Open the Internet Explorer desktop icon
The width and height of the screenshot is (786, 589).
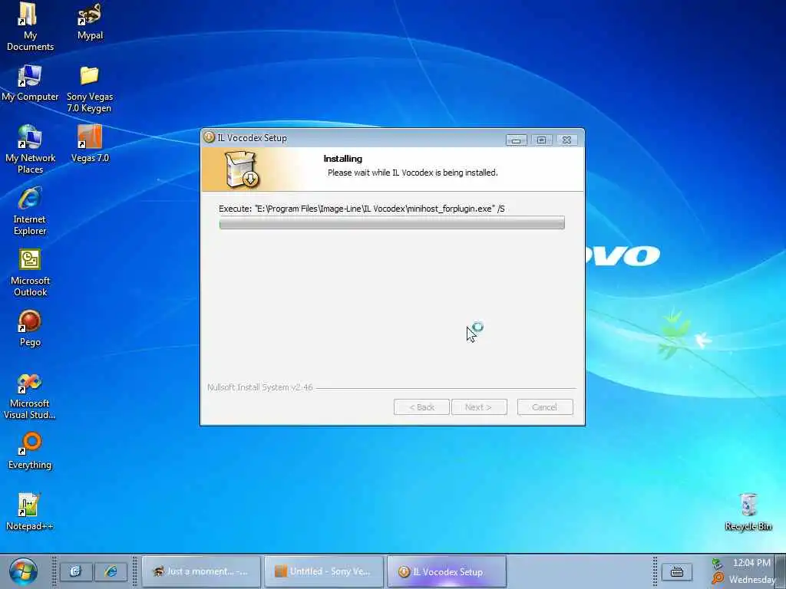pos(30,210)
